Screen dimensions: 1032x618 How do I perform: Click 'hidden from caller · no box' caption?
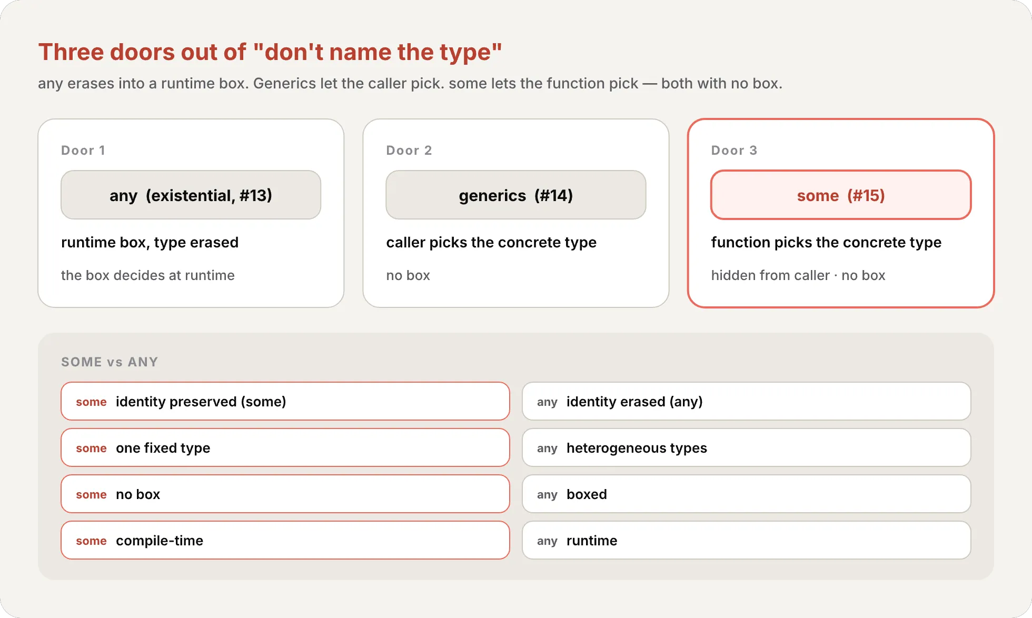798,275
